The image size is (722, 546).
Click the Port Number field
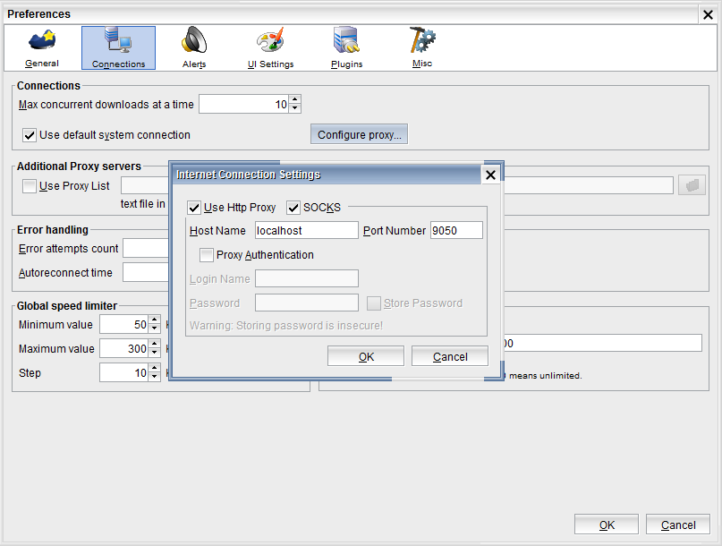456,231
